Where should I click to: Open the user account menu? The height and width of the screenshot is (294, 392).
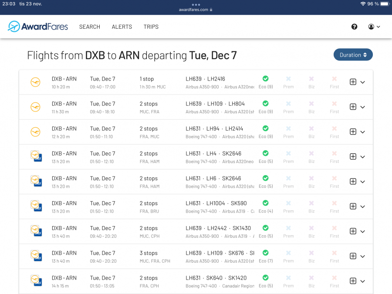[x=374, y=27]
